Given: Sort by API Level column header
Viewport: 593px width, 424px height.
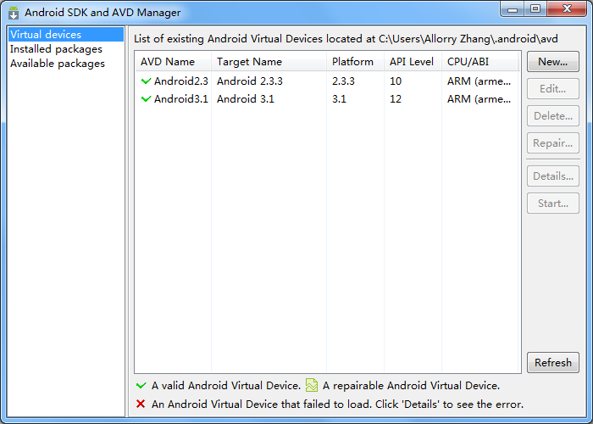Looking at the screenshot, I should point(413,62).
